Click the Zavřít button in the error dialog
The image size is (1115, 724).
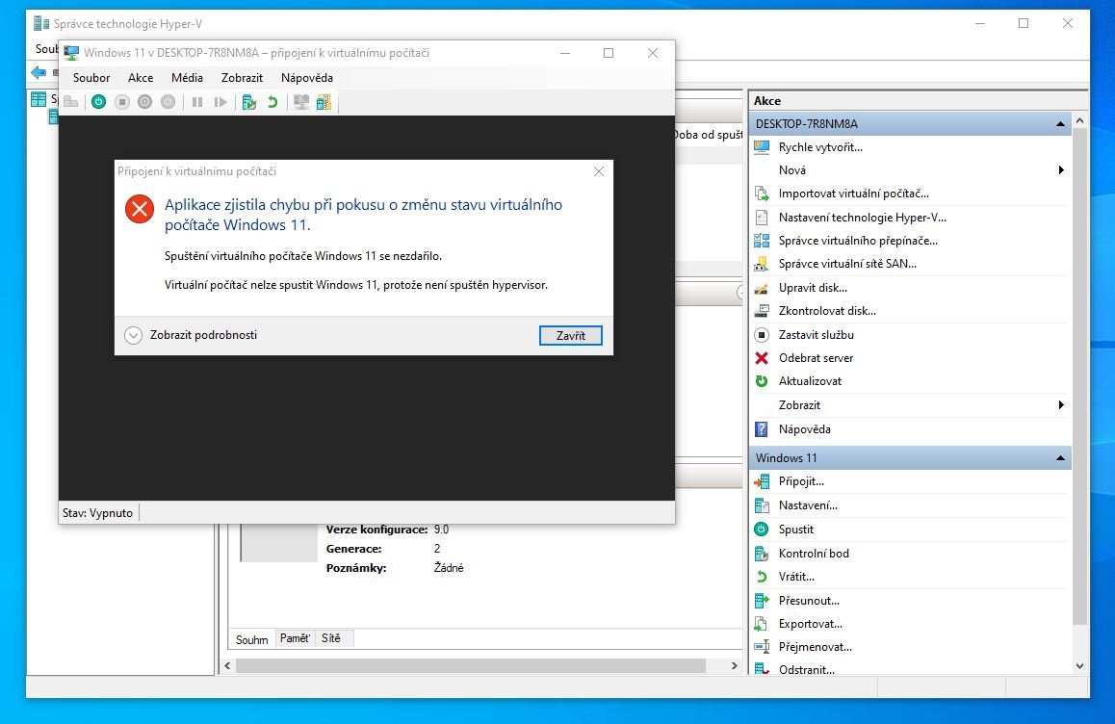coord(571,336)
